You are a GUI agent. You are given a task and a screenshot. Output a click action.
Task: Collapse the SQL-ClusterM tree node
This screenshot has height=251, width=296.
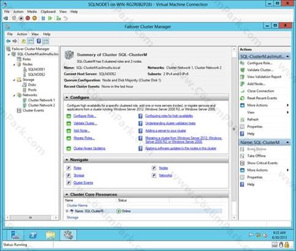point(9,54)
